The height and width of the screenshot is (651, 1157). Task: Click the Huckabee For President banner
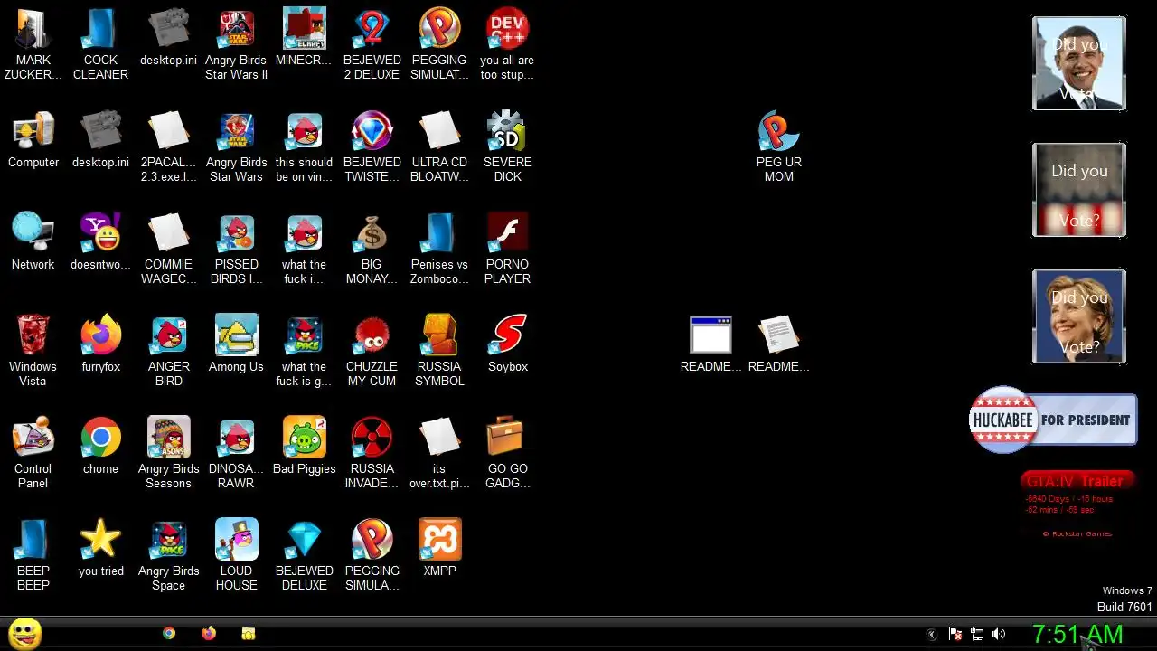click(x=1053, y=420)
